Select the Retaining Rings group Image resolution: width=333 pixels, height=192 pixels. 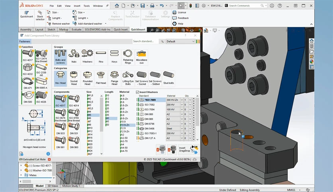coord(128,57)
